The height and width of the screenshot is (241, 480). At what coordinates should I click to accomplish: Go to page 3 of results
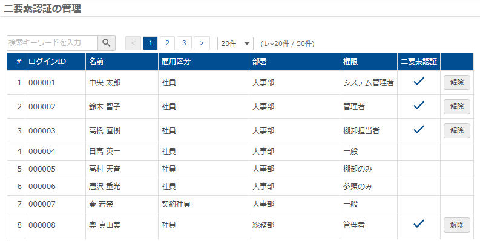pyautogui.click(x=184, y=43)
